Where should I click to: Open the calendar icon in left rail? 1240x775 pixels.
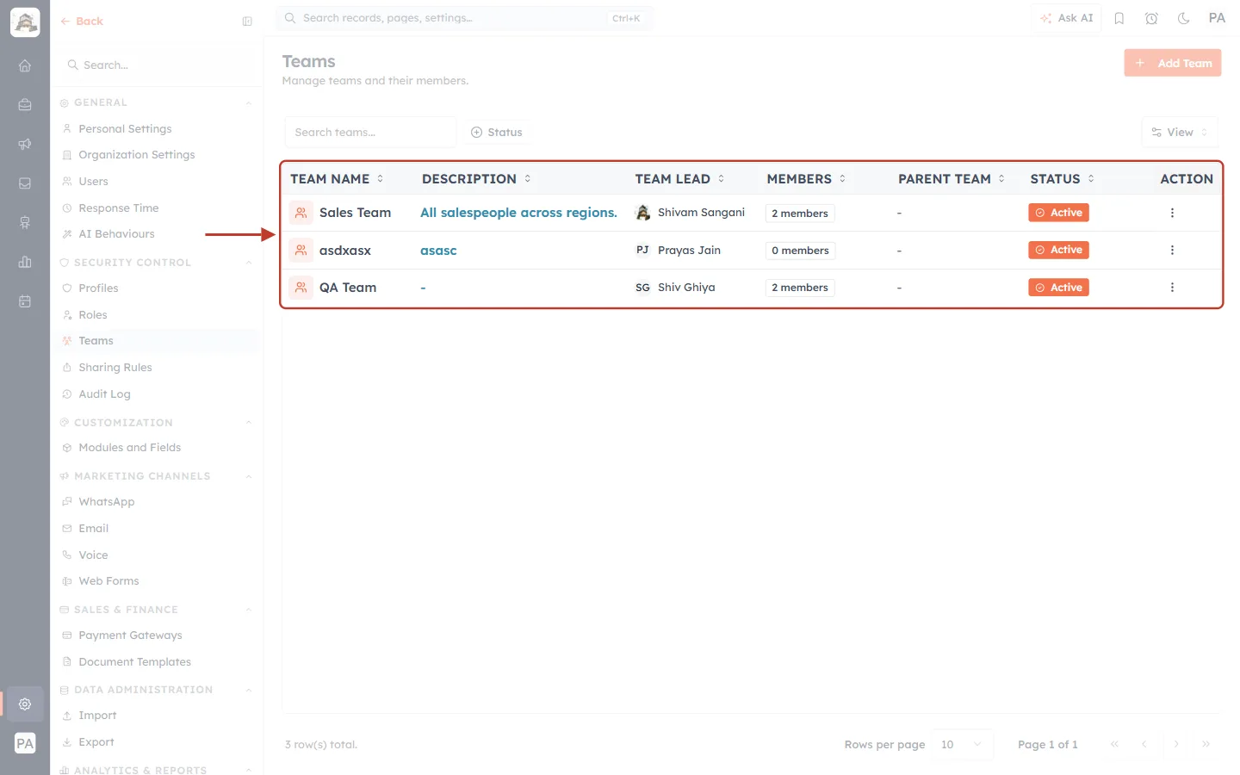[x=25, y=301]
